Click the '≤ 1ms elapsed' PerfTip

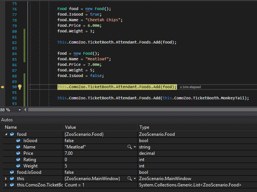pos(190,87)
